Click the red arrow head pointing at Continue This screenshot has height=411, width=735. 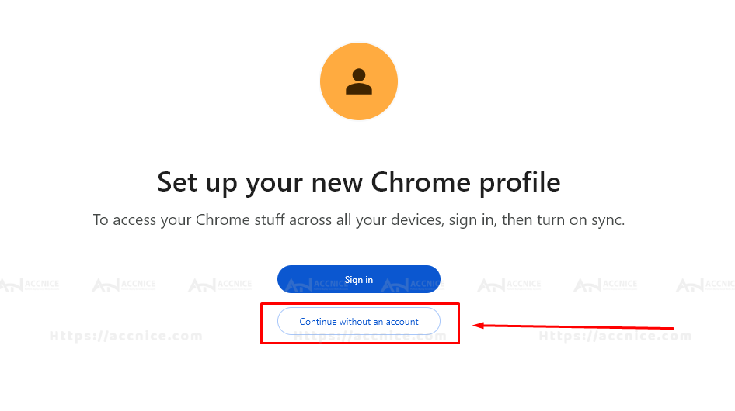click(478, 326)
